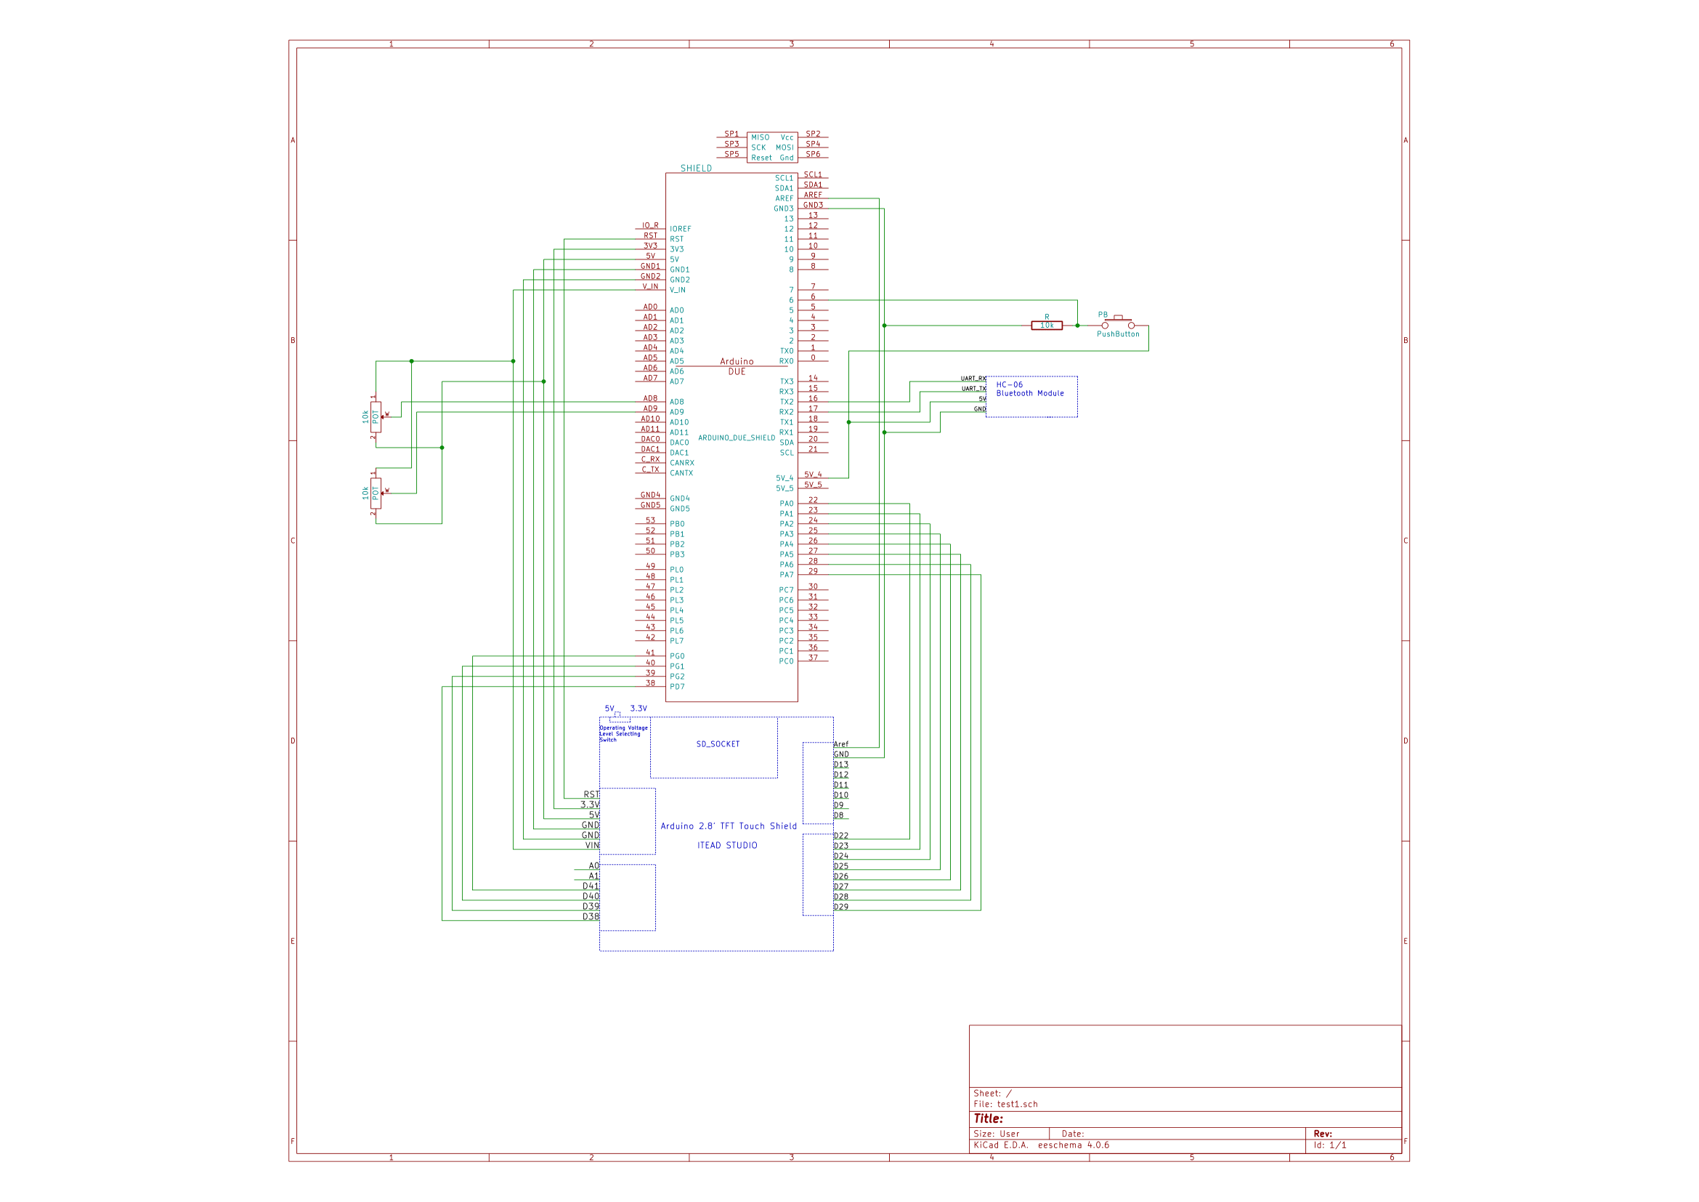Select the D22 pin on TFT shield
The height and width of the screenshot is (1202, 1699).
pos(841,836)
